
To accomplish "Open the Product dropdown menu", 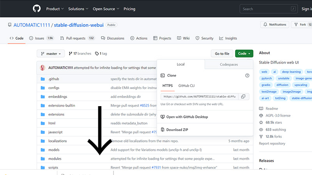I will pyautogui.click(x=55, y=9).
